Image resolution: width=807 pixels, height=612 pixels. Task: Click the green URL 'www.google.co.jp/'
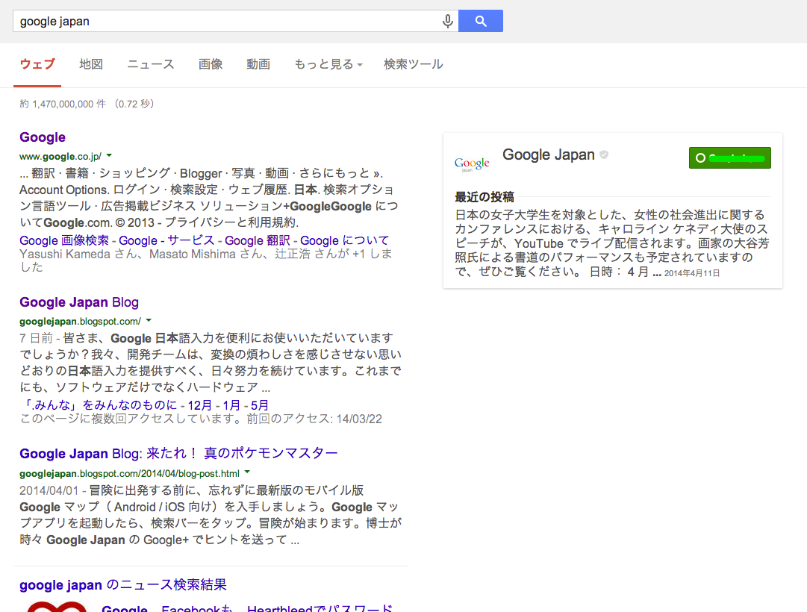click(60, 157)
